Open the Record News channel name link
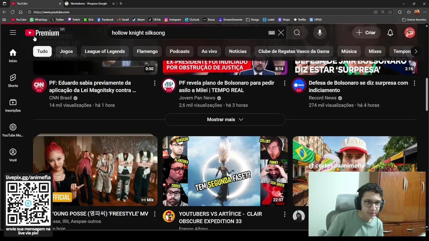Image resolution: width=429 pixels, height=241 pixels. tap(322, 98)
